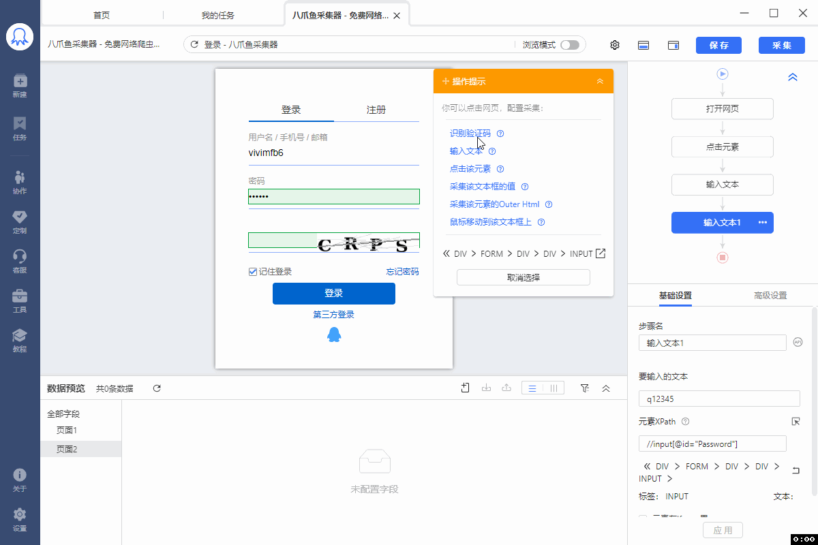
Task: Open the filter icon in 数据预览 toolbar
Action: pos(585,388)
